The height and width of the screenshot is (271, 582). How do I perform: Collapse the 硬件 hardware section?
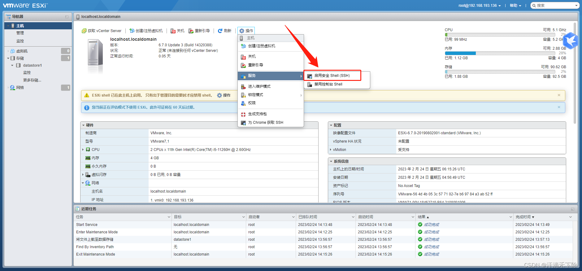(84, 125)
